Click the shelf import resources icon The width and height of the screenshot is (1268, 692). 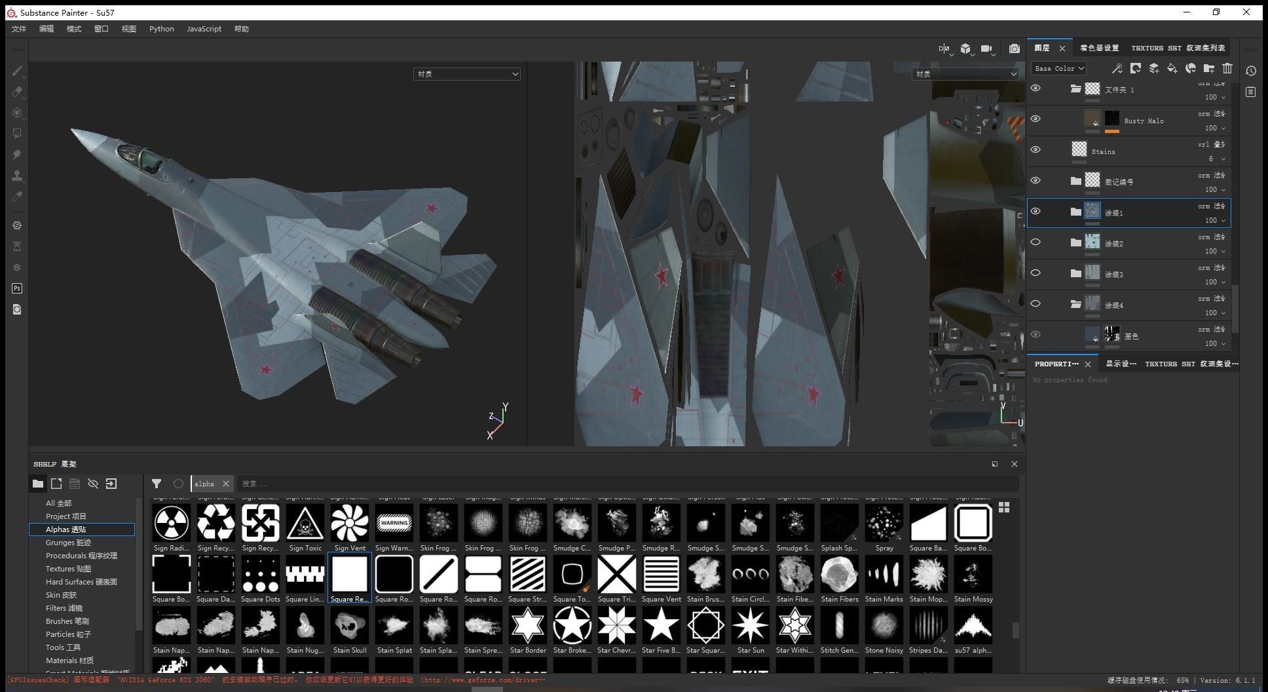pos(111,484)
